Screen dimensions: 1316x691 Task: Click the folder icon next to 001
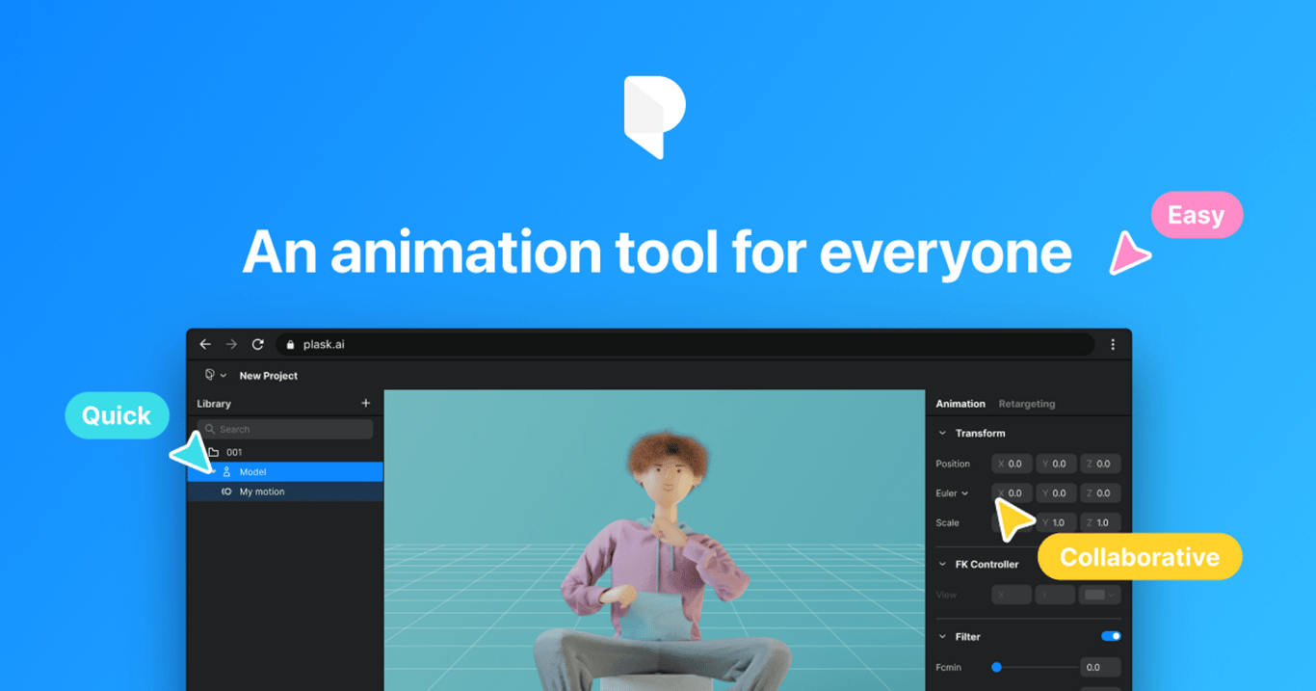point(213,452)
